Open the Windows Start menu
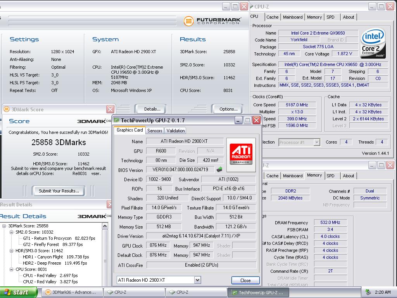This screenshot has width=397, height=298. [18, 292]
